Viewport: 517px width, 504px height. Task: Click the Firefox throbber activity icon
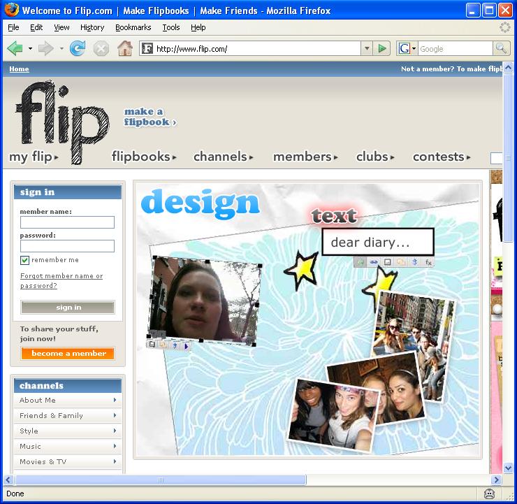click(x=504, y=27)
